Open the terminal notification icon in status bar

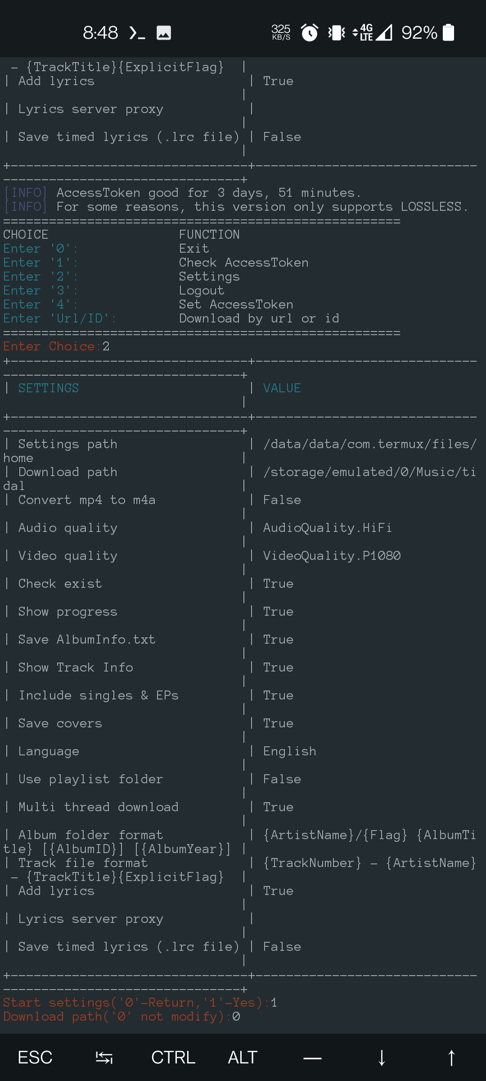(136, 33)
